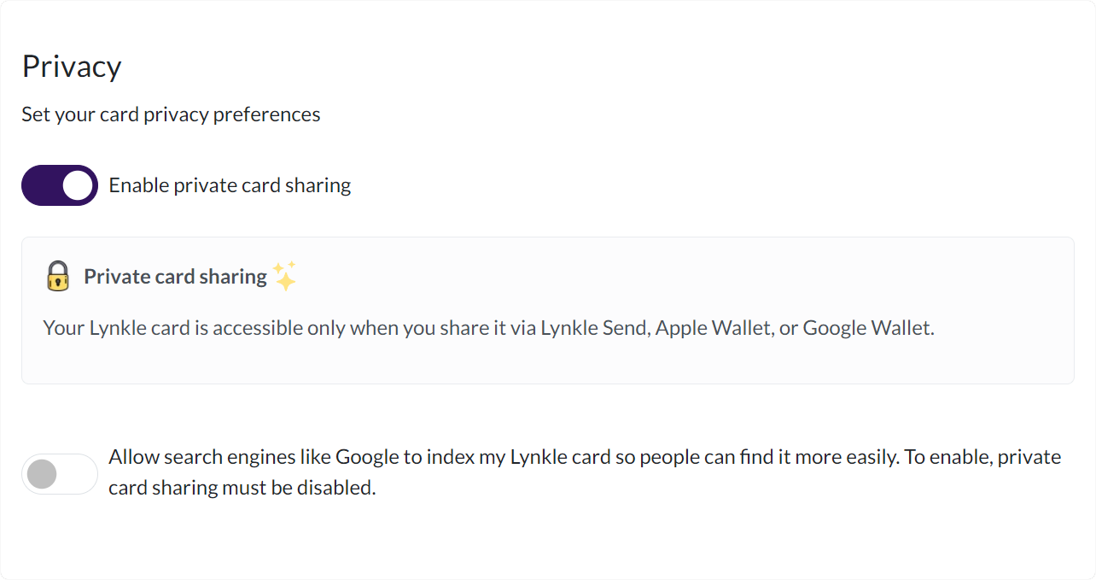Image resolution: width=1096 pixels, height=580 pixels.
Task: Click the "card sharing must be disabled" line
Action: point(242,489)
